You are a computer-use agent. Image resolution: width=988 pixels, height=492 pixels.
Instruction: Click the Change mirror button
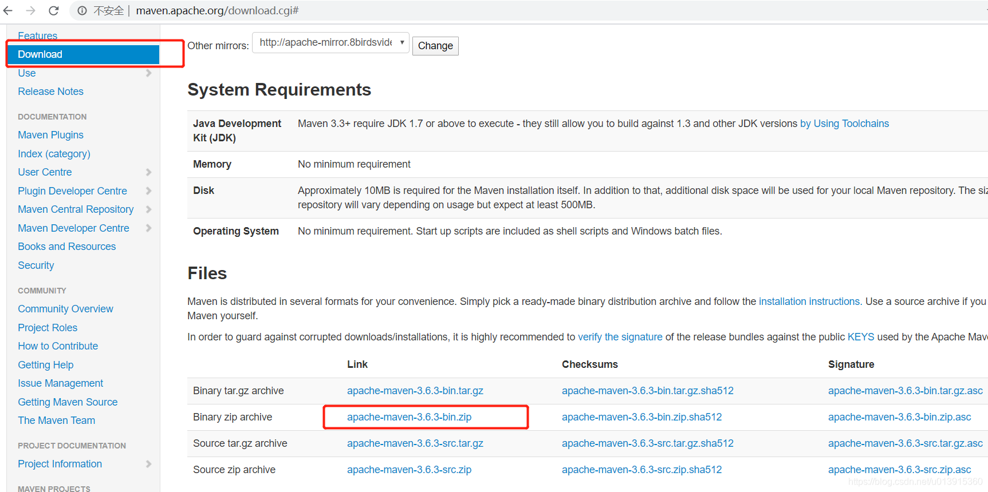(435, 46)
